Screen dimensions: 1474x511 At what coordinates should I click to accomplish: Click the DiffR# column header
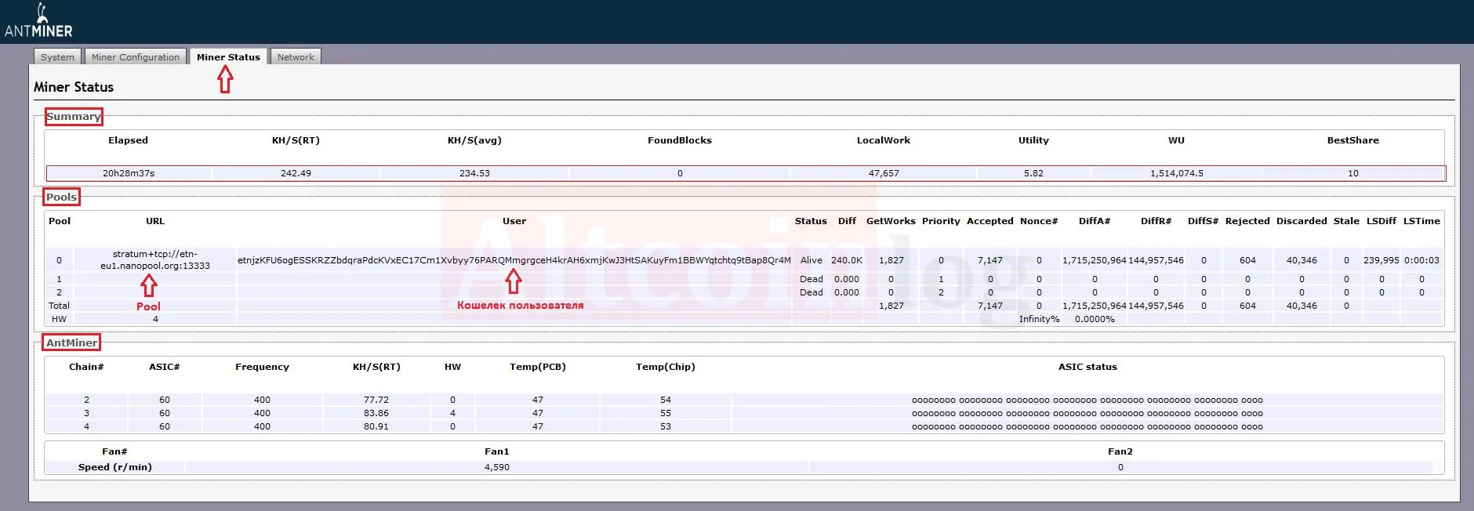pyautogui.click(x=1156, y=221)
